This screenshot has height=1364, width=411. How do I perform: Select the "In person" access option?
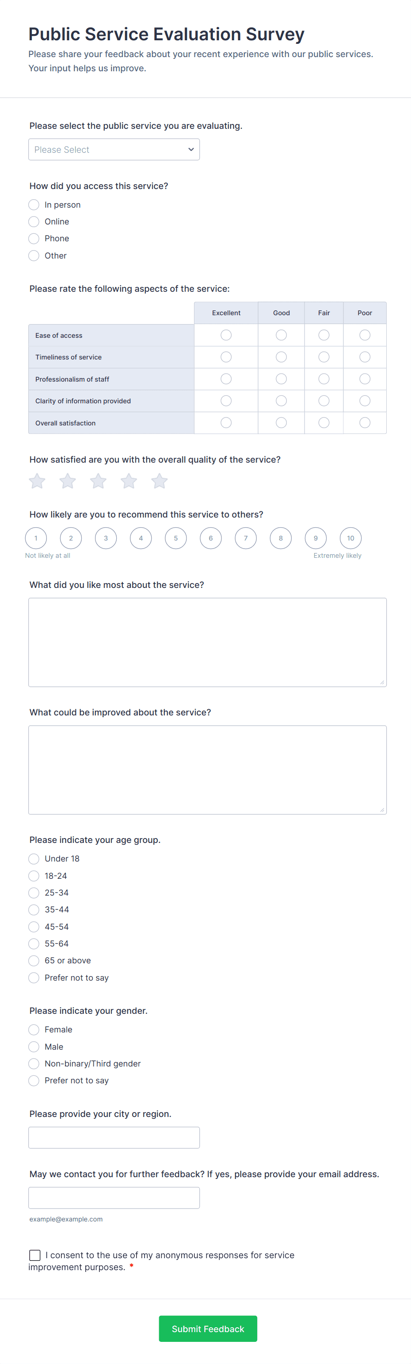tap(34, 205)
